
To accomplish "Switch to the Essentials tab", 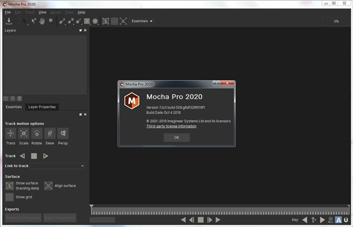I will 14,107.
